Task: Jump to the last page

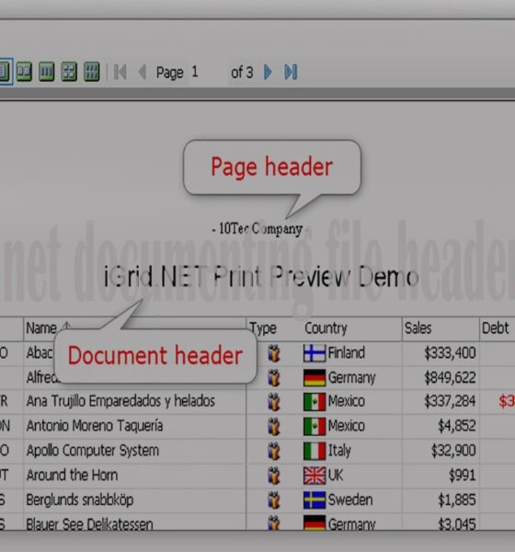Action: [291, 72]
